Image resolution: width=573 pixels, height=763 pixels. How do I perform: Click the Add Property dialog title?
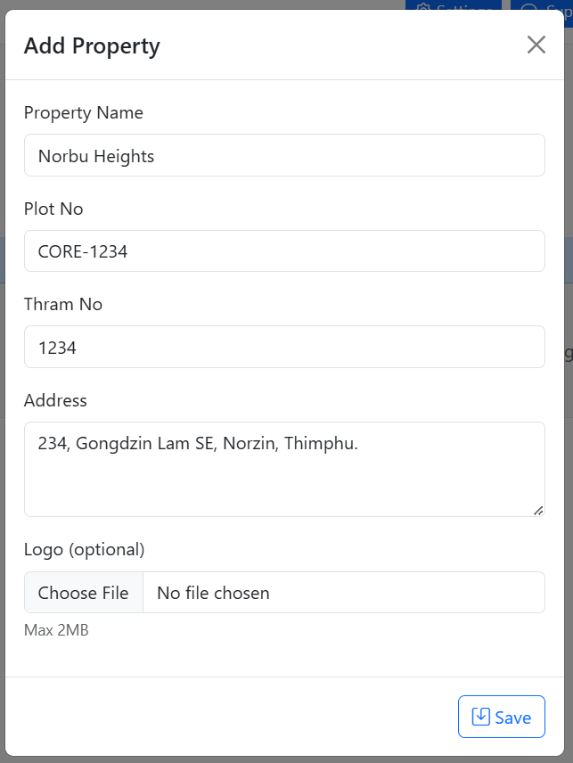(92, 46)
